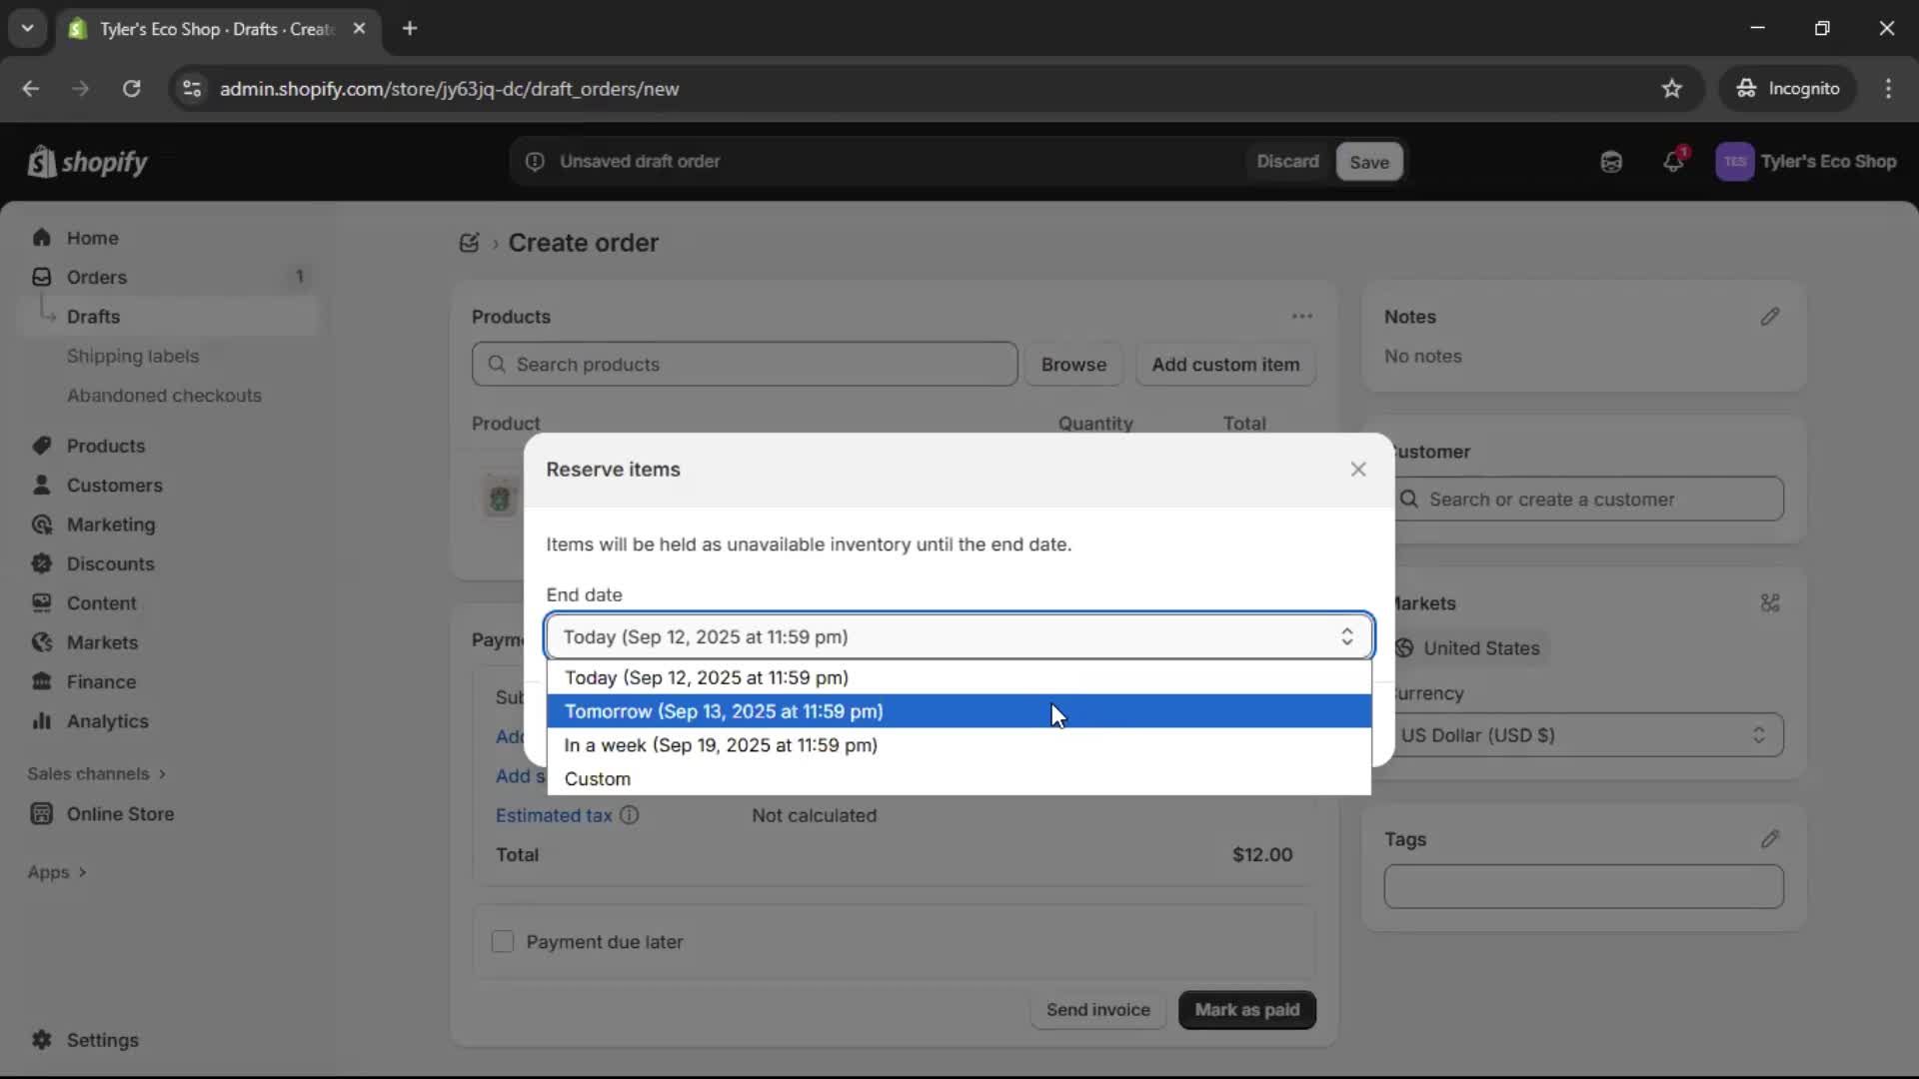Expand Sales channels section
Viewport: 1919px width, 1079px height.
click(x=96, y=774)
